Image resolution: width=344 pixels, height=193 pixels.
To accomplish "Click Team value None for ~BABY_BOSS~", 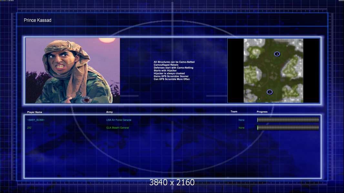I will pyautogui.click(x=241, y=120).
